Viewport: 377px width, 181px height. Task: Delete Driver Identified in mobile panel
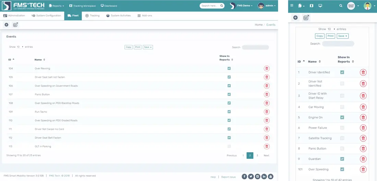pos(363,72)
